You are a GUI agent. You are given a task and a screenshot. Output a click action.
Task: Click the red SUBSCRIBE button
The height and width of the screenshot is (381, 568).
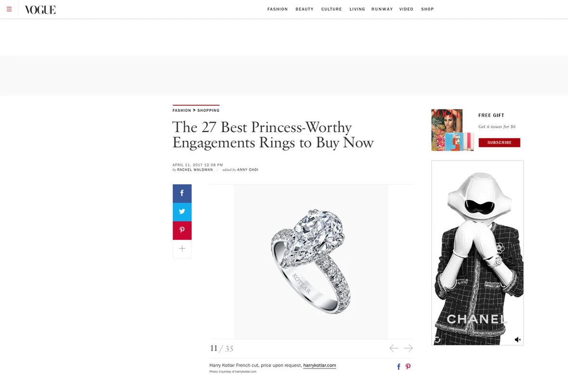pos(500,142)
